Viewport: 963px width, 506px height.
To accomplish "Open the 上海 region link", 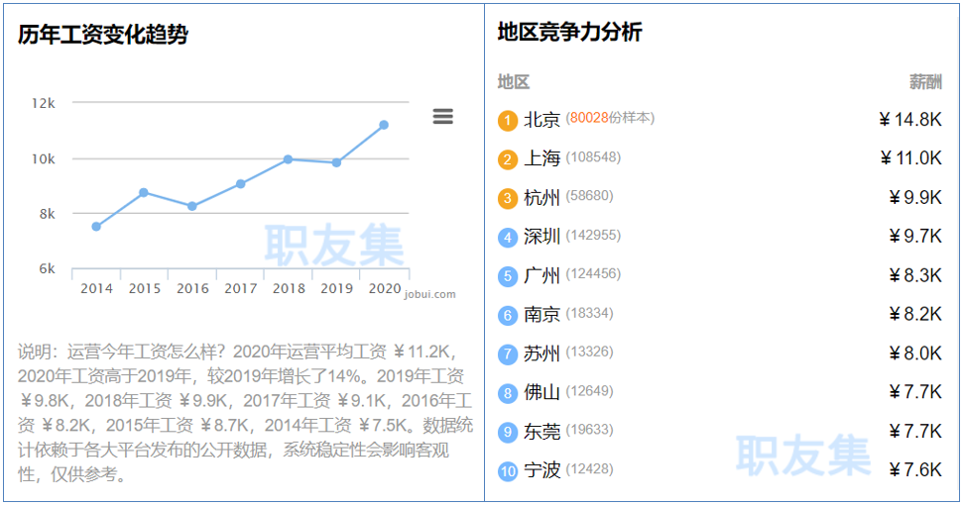I will (x=542, y=158).
